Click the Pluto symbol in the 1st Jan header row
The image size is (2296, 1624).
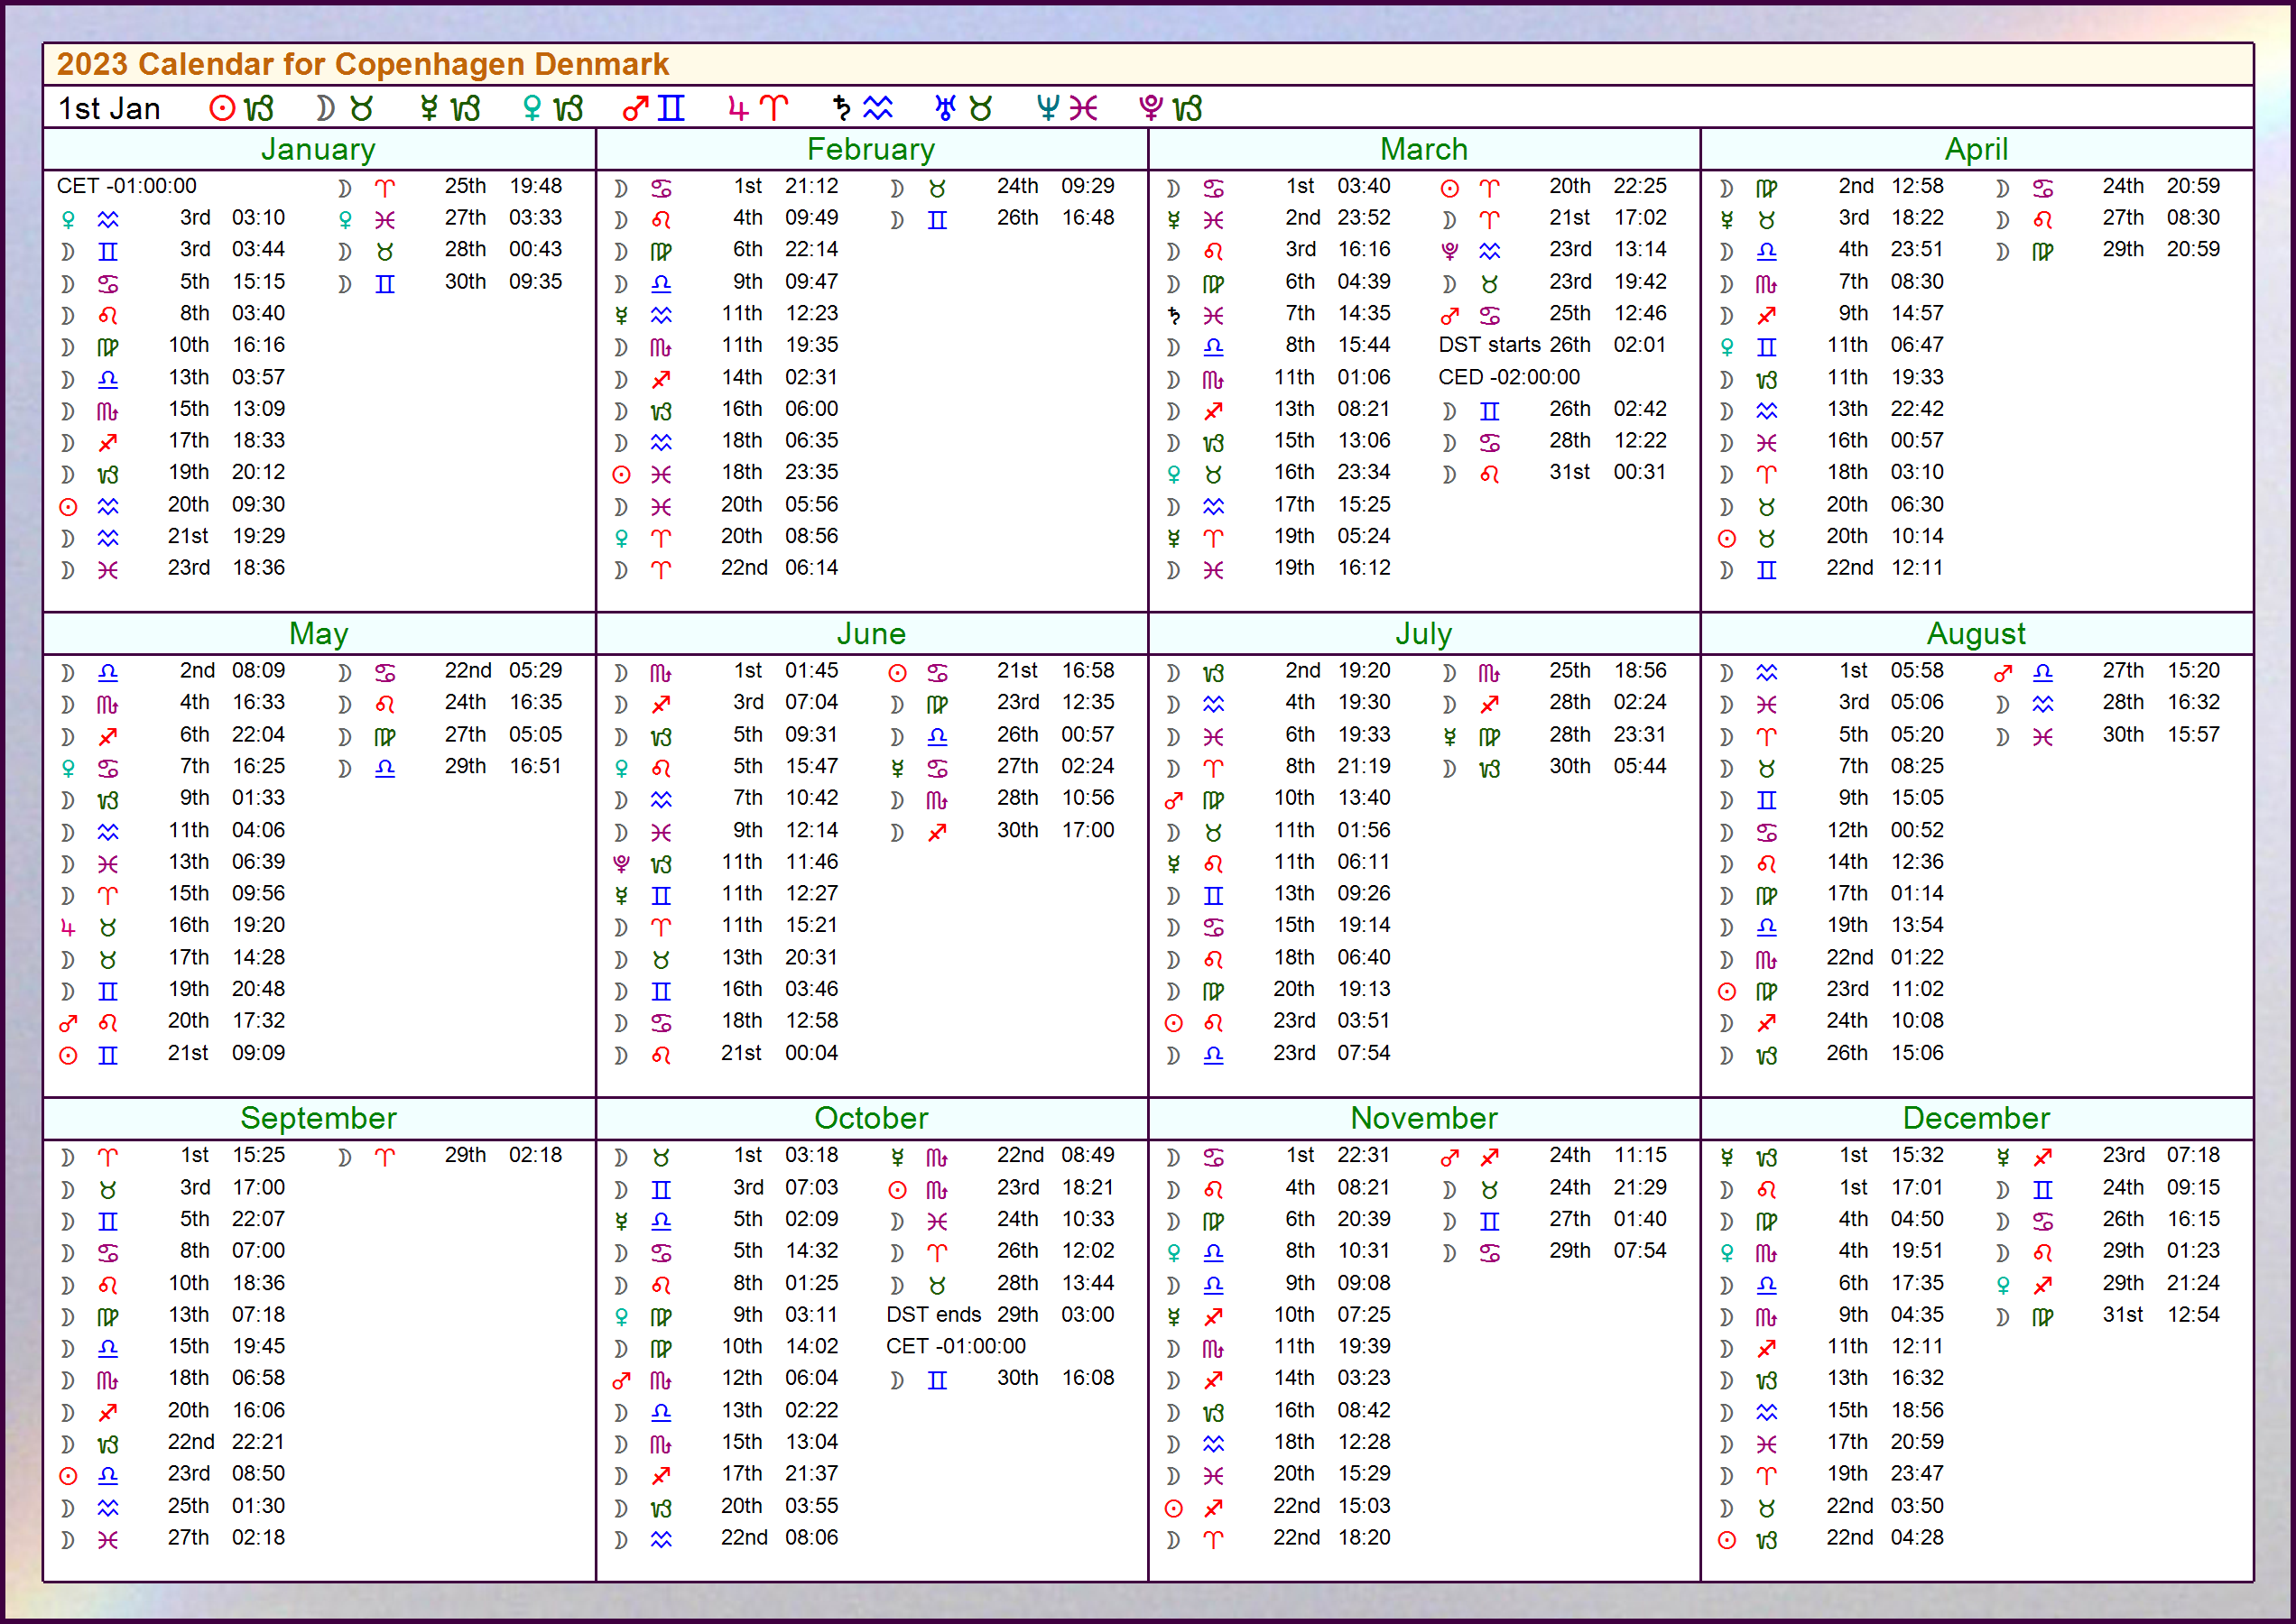click(x=1152, y=108)
